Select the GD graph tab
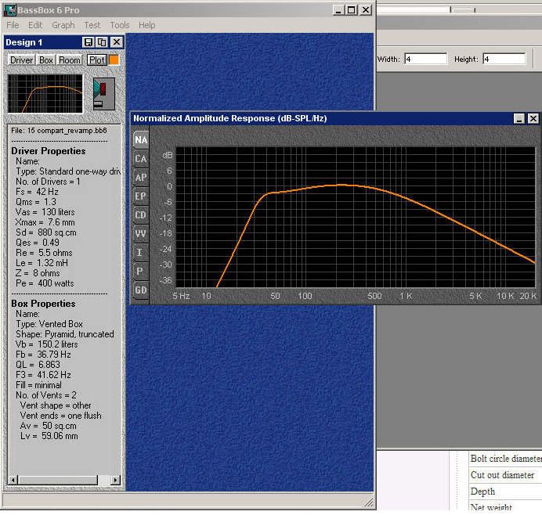Screen dimensions: 542x515 pyautogui.click(x=140, y=290)
